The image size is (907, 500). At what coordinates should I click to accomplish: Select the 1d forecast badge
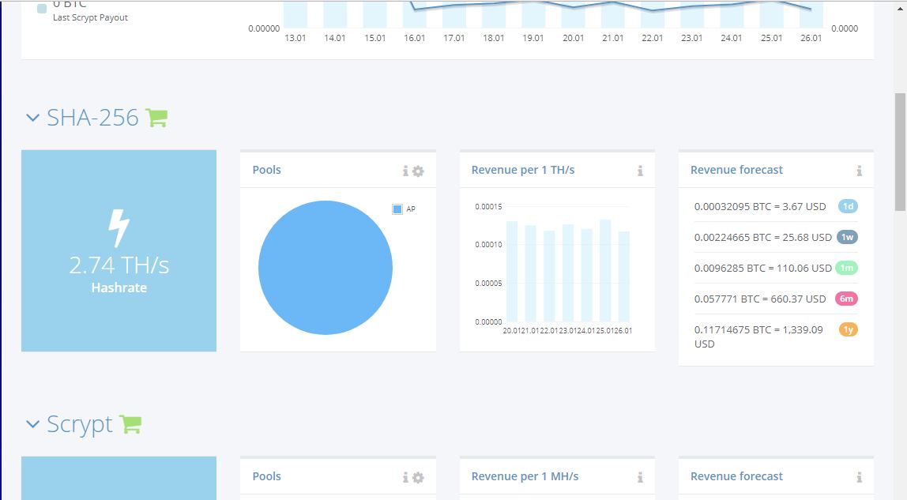click(x=848, y=206)
